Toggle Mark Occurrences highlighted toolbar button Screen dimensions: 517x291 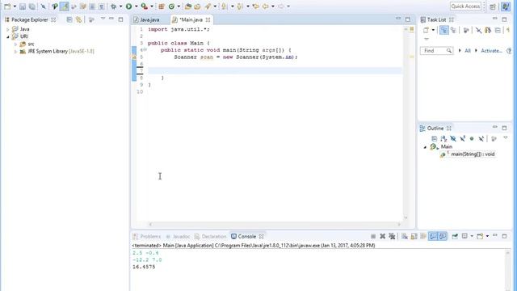pos(65,6)
